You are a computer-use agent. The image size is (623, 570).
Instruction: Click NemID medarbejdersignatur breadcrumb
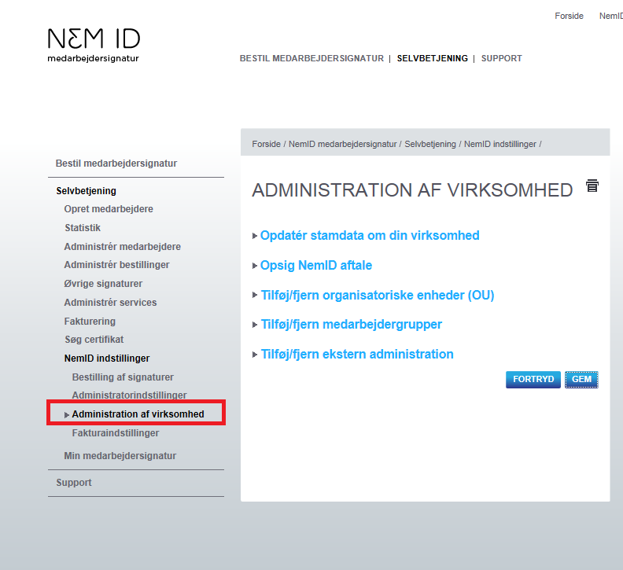pos(342,144)
